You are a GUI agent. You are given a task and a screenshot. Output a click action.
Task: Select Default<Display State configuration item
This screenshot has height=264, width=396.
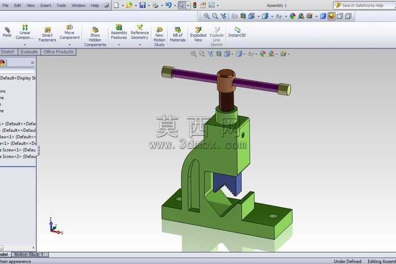click(17, 78)
